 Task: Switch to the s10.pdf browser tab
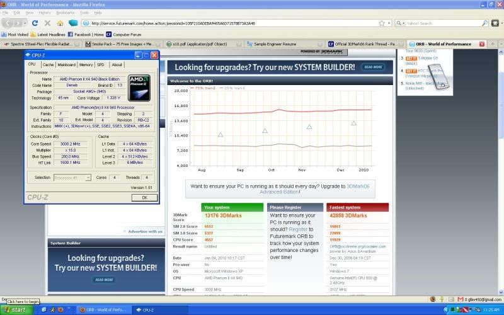203,44
